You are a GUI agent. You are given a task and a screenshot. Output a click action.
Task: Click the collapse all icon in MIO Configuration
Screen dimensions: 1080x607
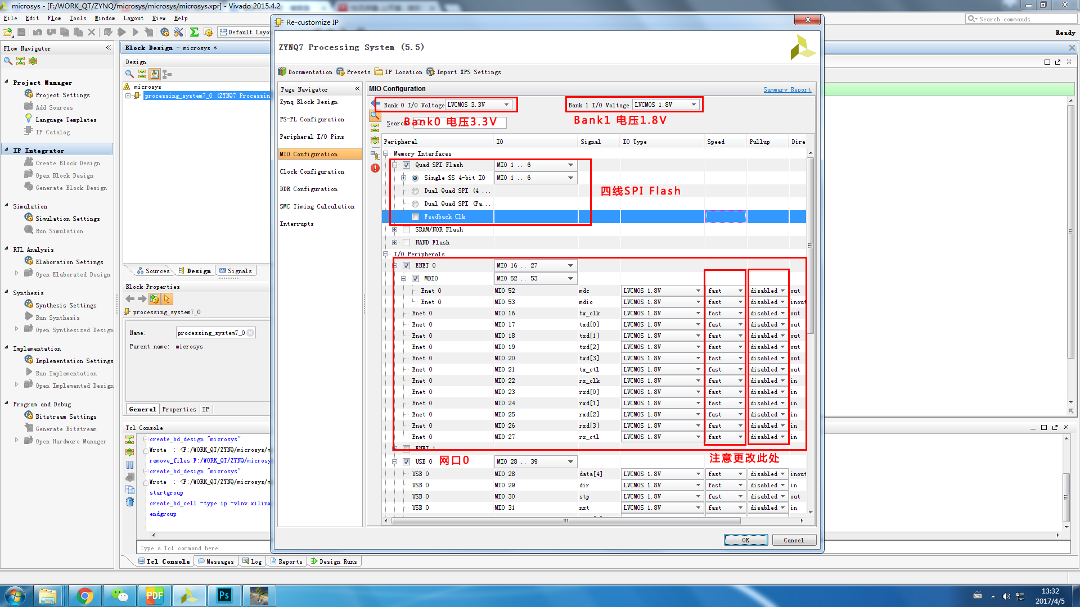pos(375,128)
